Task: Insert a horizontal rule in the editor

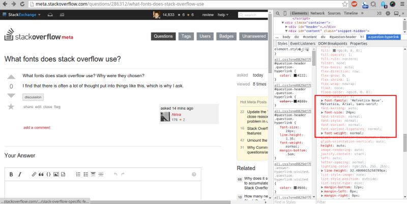Action: click(x=101, y=174)
